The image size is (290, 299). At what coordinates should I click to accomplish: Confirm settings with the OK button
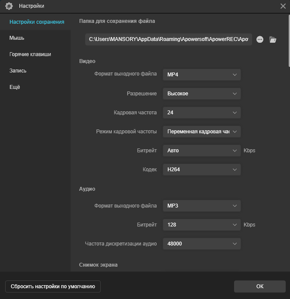260,286
